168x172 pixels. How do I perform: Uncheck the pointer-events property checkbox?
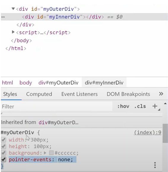coord(4,159)
